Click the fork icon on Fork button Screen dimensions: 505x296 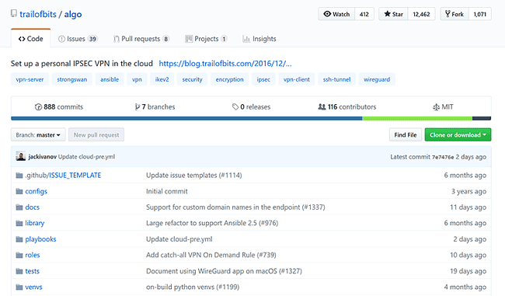tap(448, 14)
